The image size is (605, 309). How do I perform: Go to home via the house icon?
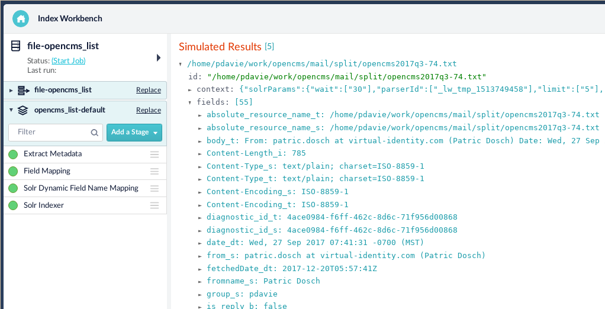pyautogui.click(x=21, y=18)
